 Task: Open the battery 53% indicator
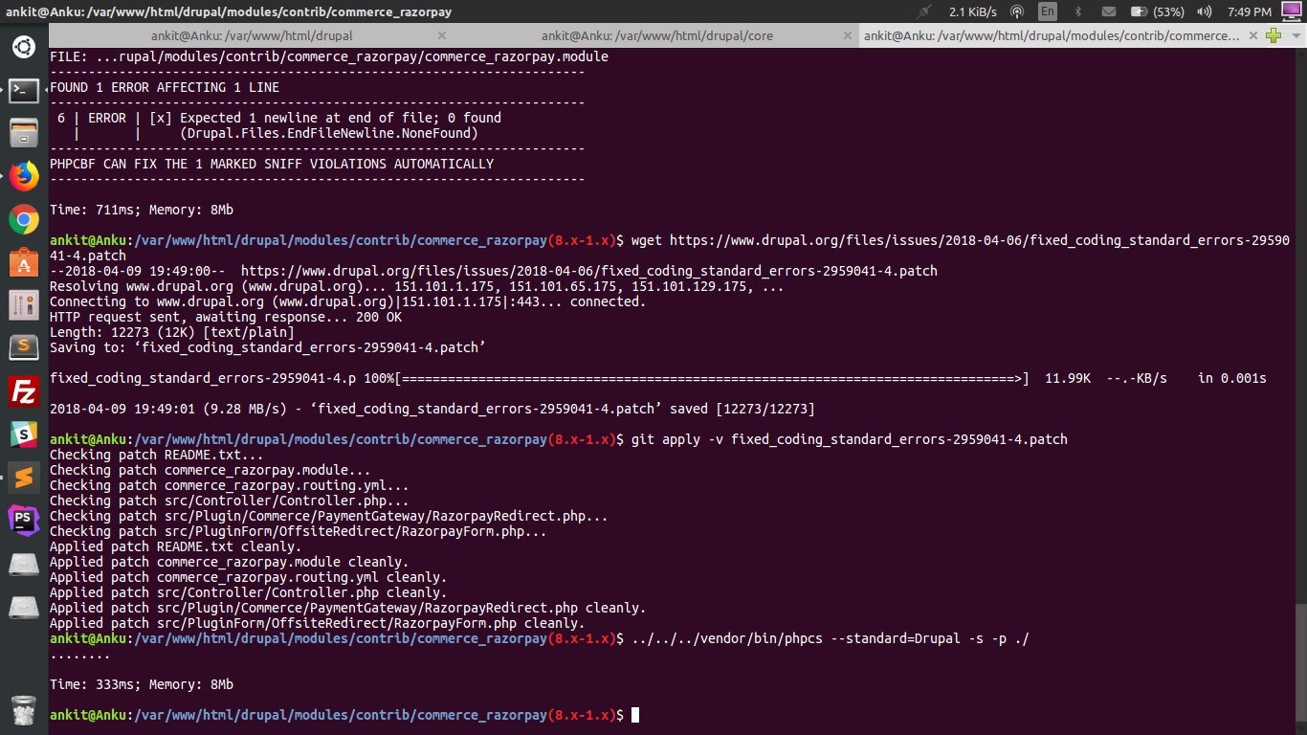[1157, 11]
